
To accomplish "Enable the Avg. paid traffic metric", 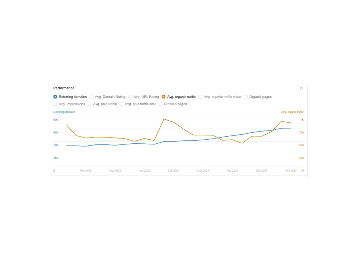I will pos(90,104).
